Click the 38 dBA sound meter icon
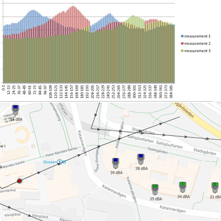The image size is (221, 221). coord(141,159)
